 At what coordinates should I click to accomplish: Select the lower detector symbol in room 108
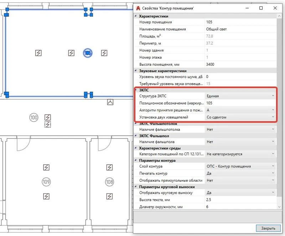coord(110,196)
